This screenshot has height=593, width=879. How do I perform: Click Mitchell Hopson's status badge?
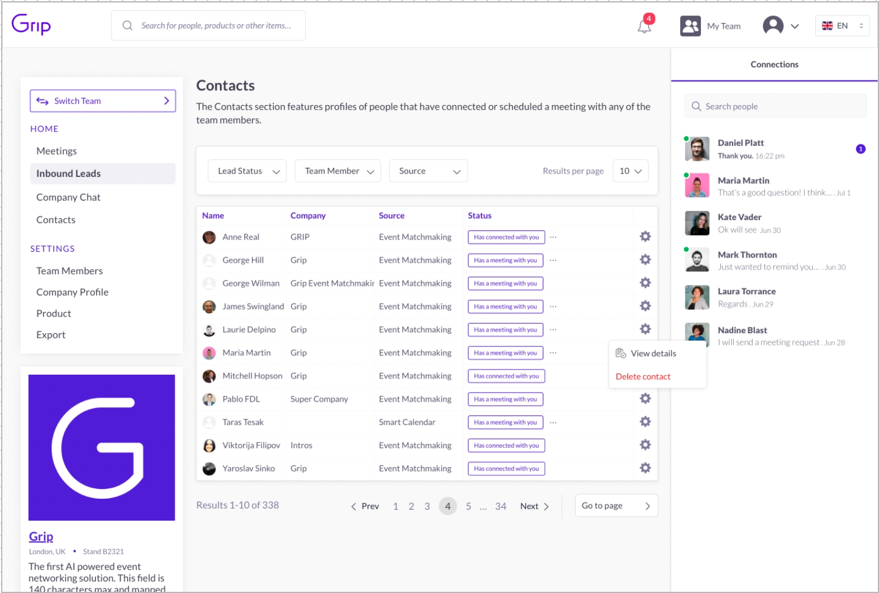[x=506, y=376]
